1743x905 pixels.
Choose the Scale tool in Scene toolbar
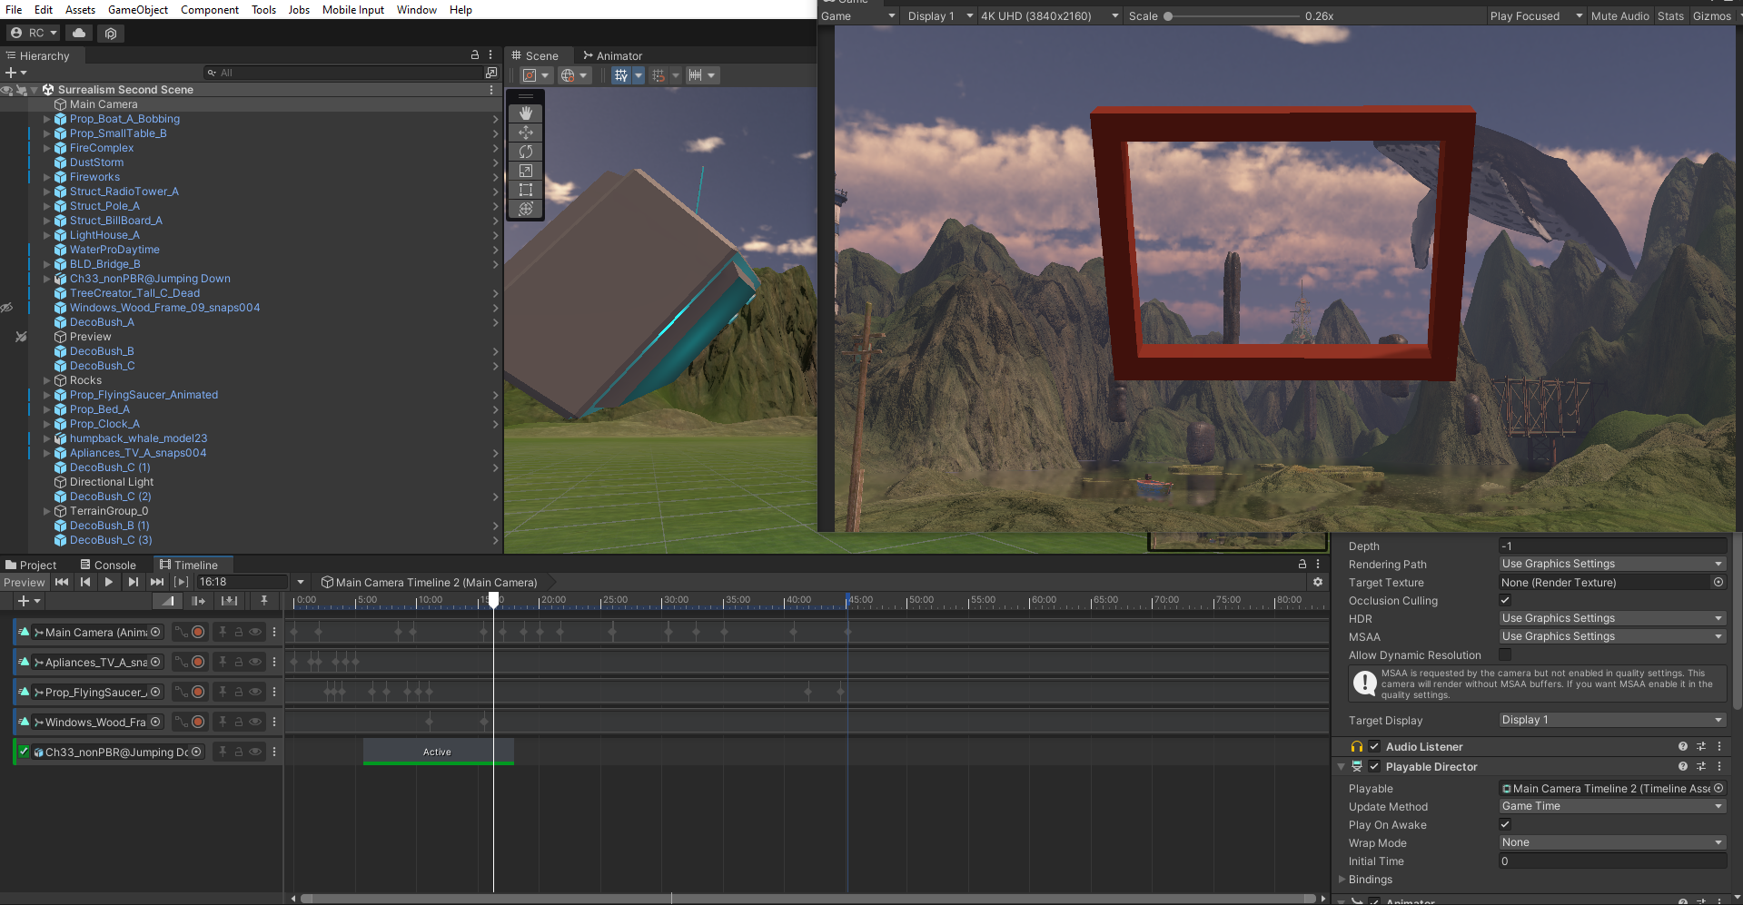coord(525,171)
